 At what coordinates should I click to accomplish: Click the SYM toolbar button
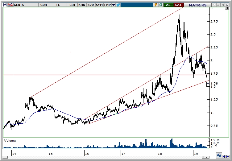point(99,5)
